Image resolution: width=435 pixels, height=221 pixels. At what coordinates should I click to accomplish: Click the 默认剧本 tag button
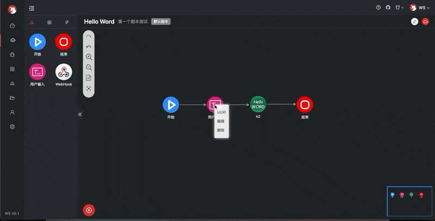pos(161,22)
